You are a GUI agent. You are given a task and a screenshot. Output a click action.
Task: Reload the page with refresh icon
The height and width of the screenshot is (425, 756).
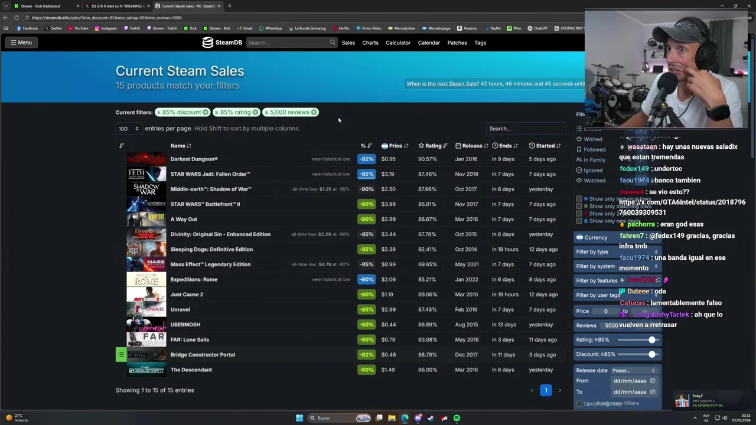click(x=16, y=18)
